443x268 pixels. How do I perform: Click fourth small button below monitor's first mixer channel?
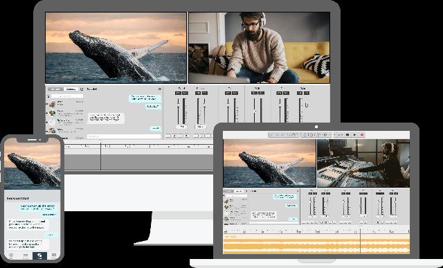pyautogui.click(x=187, y=136)
